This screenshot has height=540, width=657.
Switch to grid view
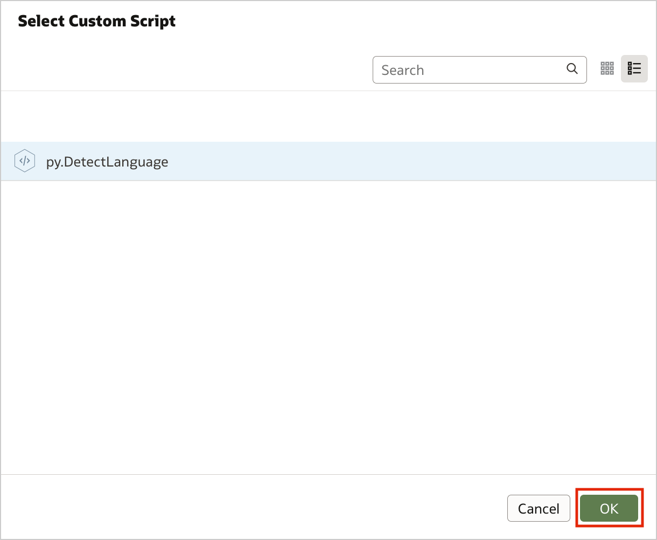click(607, 68)
